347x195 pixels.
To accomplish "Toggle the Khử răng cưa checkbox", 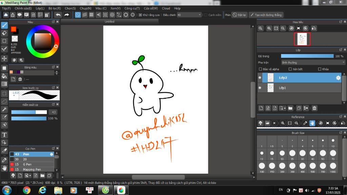I will pos(140,15).
